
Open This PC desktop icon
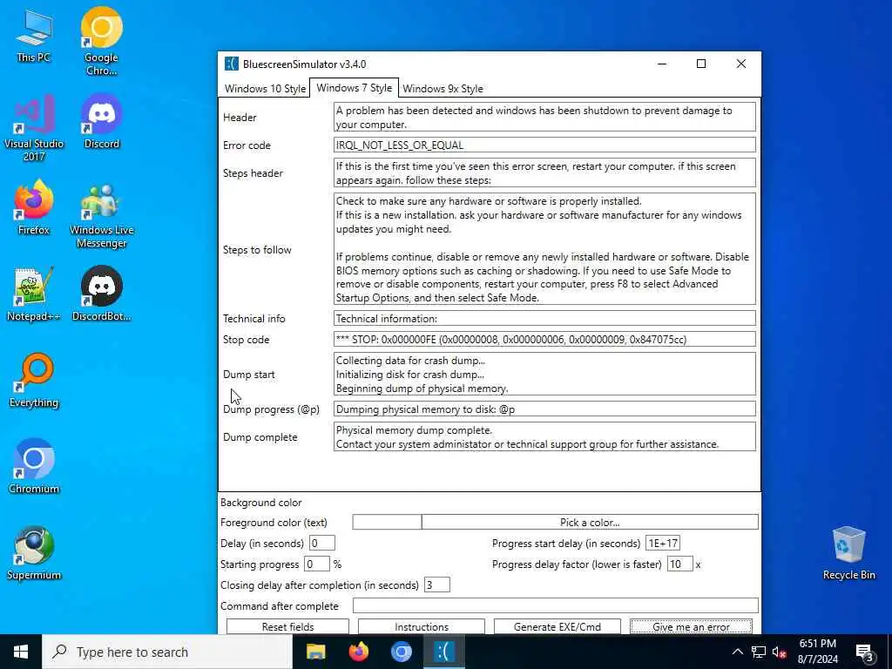(x=34, y=37)
